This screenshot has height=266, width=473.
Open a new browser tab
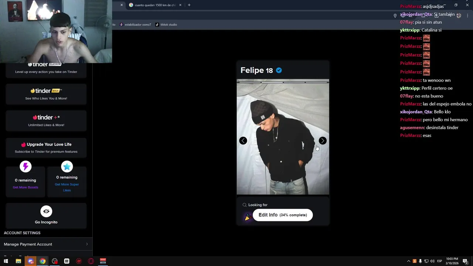click(x=189, y=5)
